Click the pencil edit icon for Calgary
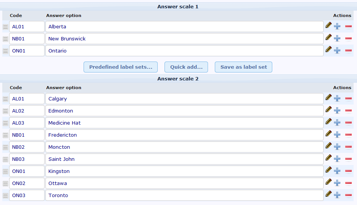Screen dimensions: 357x205 click(x=329, y=97)
